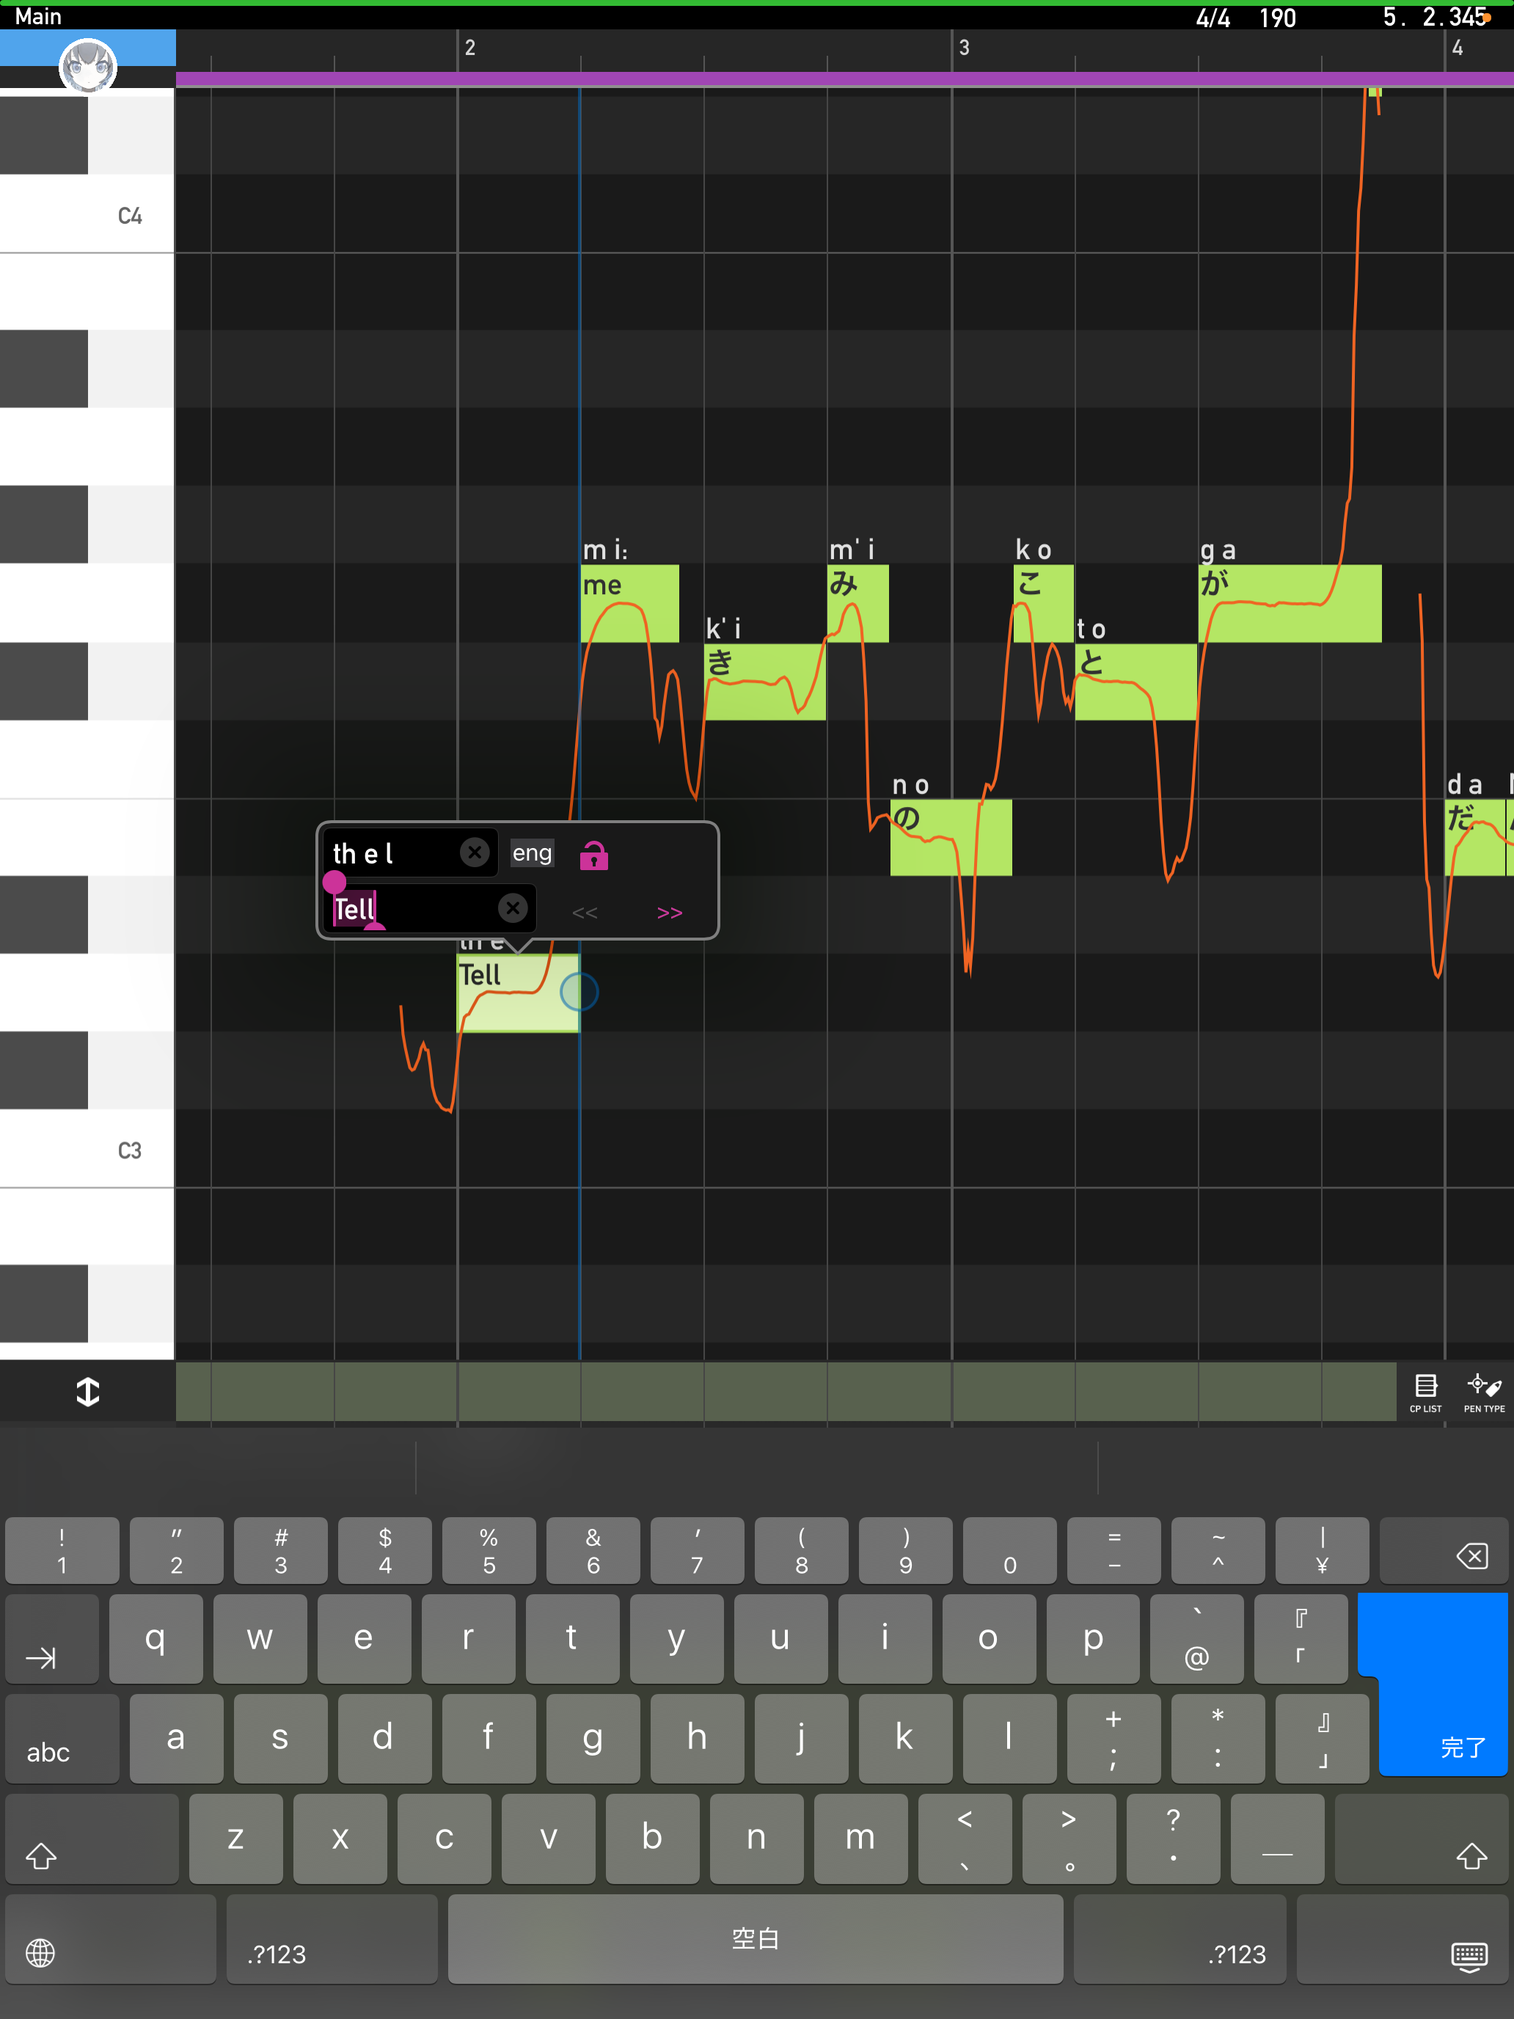The height and width of the screenshot is (2019, 1514).
Task: Clear the 'Tell' lyric text field
Action: (513, 908)
